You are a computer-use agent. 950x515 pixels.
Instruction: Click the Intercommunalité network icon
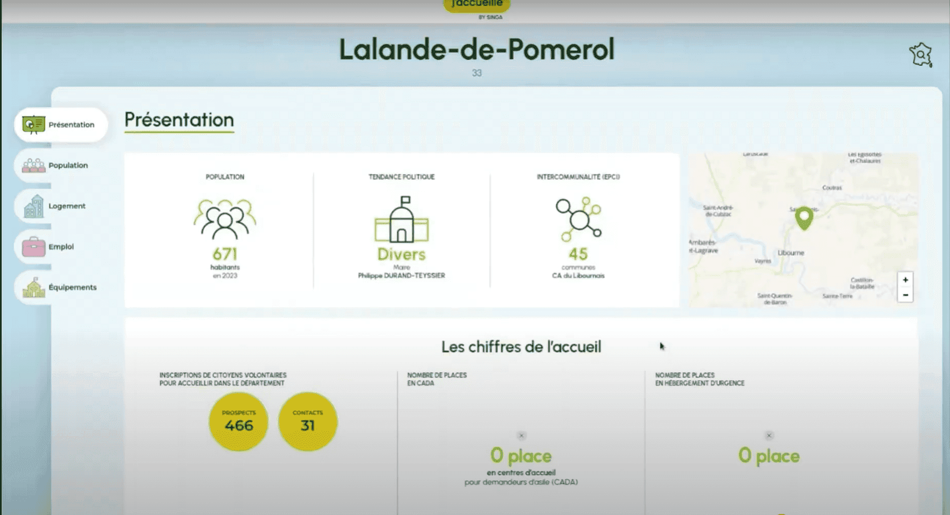[x=578, y=219]
